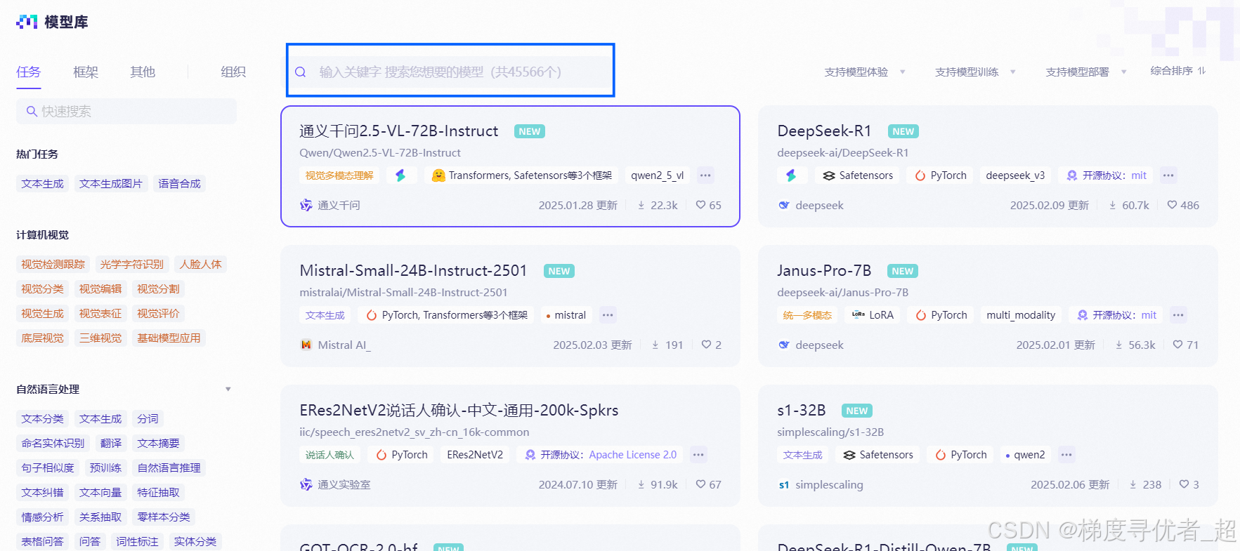Select the 零样本分类 task tag
The width and height of the screenshot is (1240, 551).
click(164, 517)
